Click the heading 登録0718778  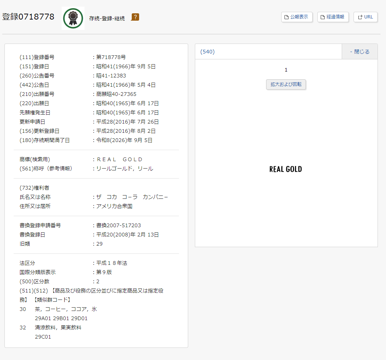point(28,17)
